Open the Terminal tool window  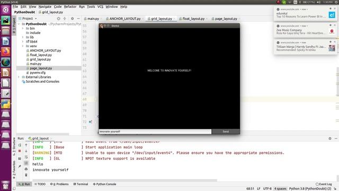pos(81,184)
